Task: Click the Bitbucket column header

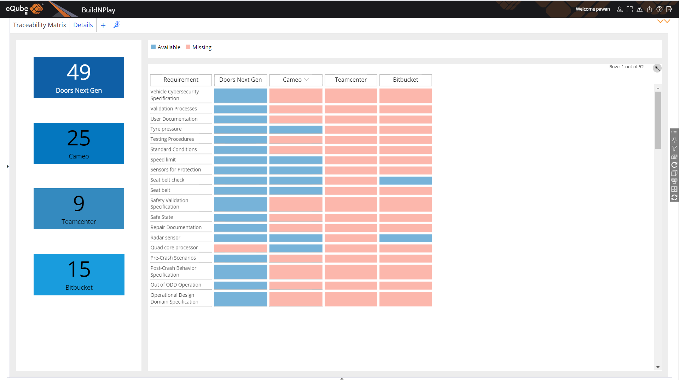Action: [x=406, y=80]
